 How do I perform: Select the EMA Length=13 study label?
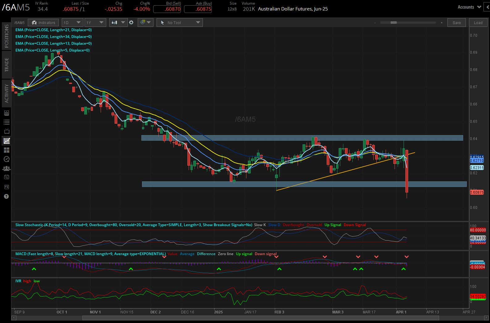click(53, 43)
